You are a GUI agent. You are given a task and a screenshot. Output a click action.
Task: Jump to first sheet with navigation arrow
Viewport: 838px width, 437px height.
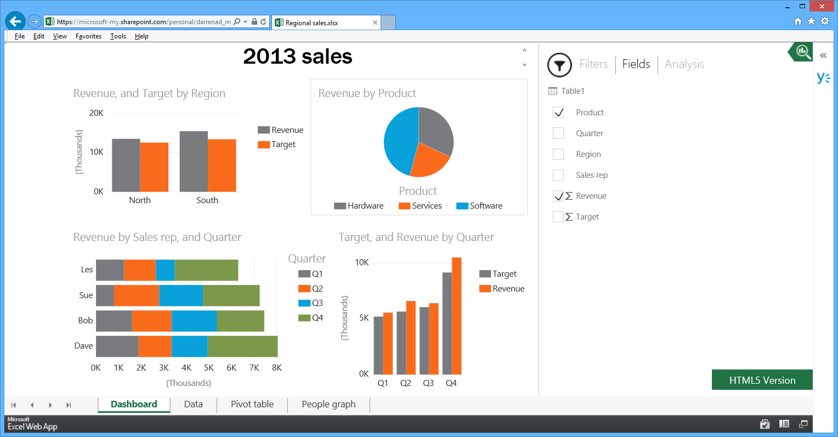13,405
